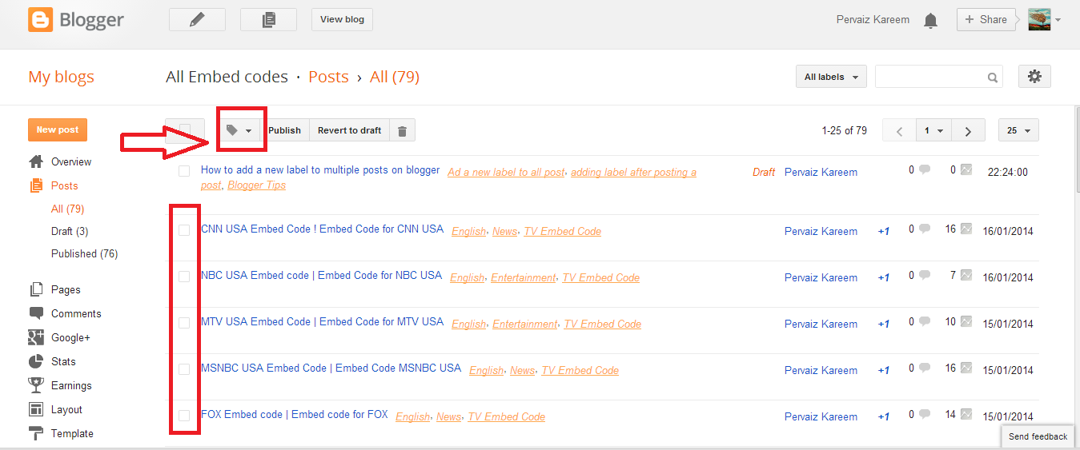The height and width of the screenshot is (450, 1080).
Task: Check the MSNBC USA Embed Code post
Action: pos(184,369)
